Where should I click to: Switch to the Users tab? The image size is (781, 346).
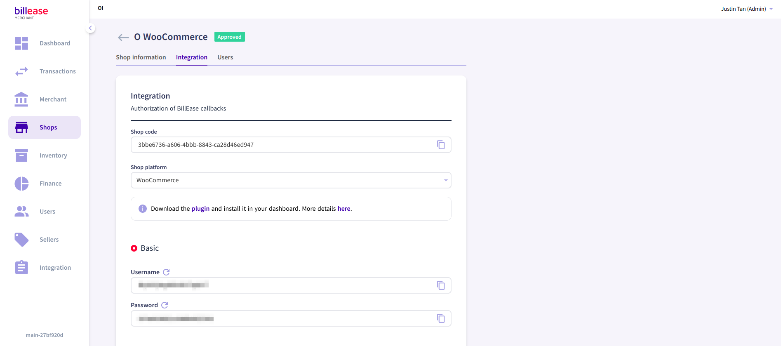pyautogui.click(x=225, y=57)
